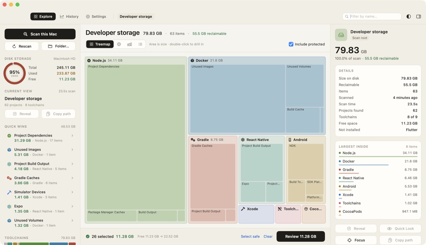Click the Gradle treemap header icon
Image resolution: width=426 pixels, height=245 pixels.
click(x=193, y=140)
